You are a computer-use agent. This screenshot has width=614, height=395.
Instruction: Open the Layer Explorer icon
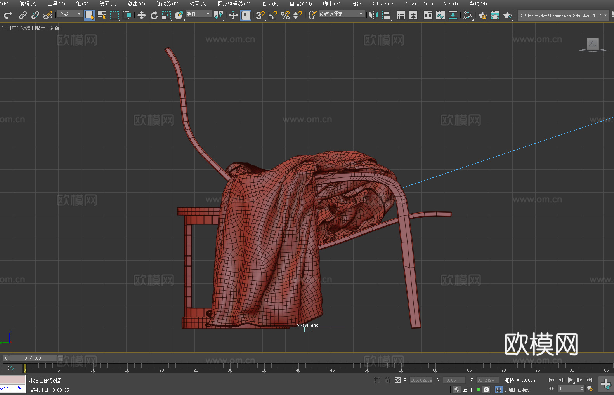413,15
